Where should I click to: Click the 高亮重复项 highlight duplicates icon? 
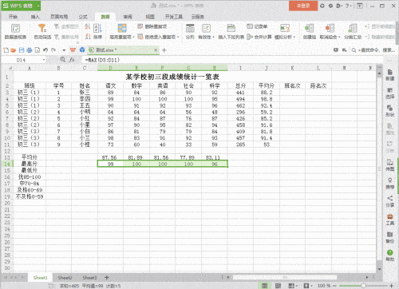coord(122,28)
